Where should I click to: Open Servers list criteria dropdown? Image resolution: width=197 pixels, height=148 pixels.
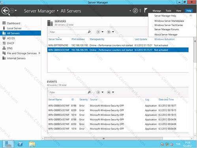pos(100,32)
